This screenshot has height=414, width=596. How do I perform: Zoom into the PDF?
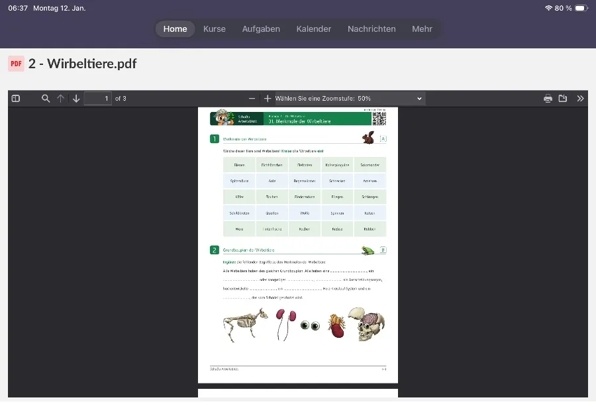[268, 98]
